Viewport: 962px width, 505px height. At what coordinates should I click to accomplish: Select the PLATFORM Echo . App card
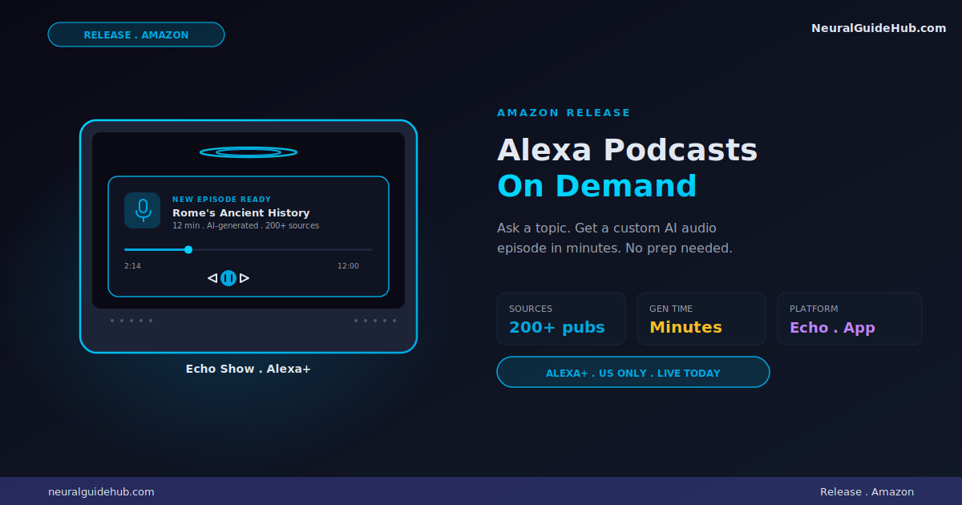[850, 319]
